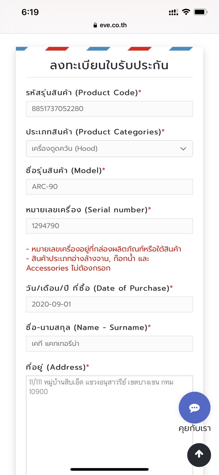This screenshot has width=219, height=475.
Task: Tap the 6:19 clock in status bar
Action: click(x=30, y=12)
